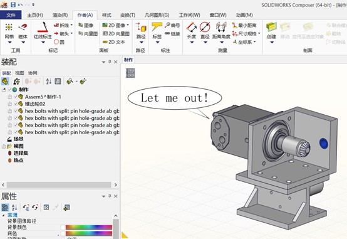Select the 距离角度 distance angle tool
Viewport: 347px width, 239px height.
[x=221, y=31]
